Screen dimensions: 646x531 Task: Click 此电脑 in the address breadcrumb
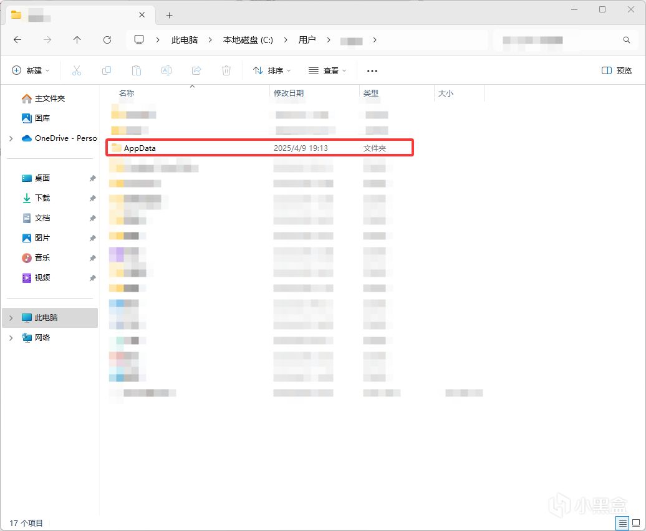point(185,40)
